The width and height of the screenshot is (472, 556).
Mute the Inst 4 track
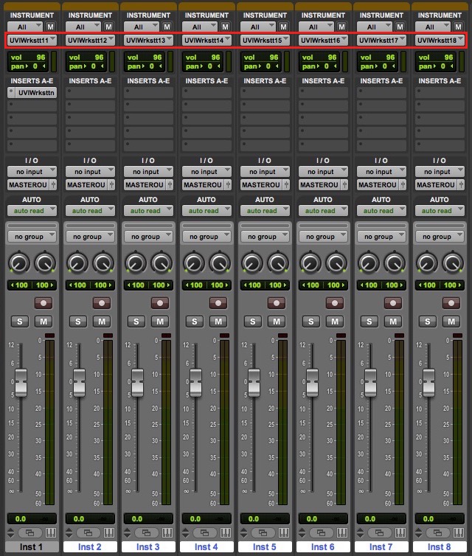(218, 322)
